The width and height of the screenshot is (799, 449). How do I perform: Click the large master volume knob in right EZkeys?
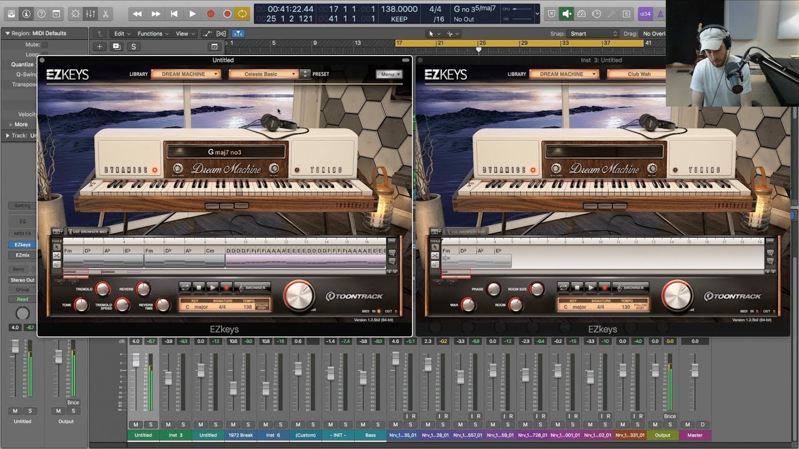[677, 296]
